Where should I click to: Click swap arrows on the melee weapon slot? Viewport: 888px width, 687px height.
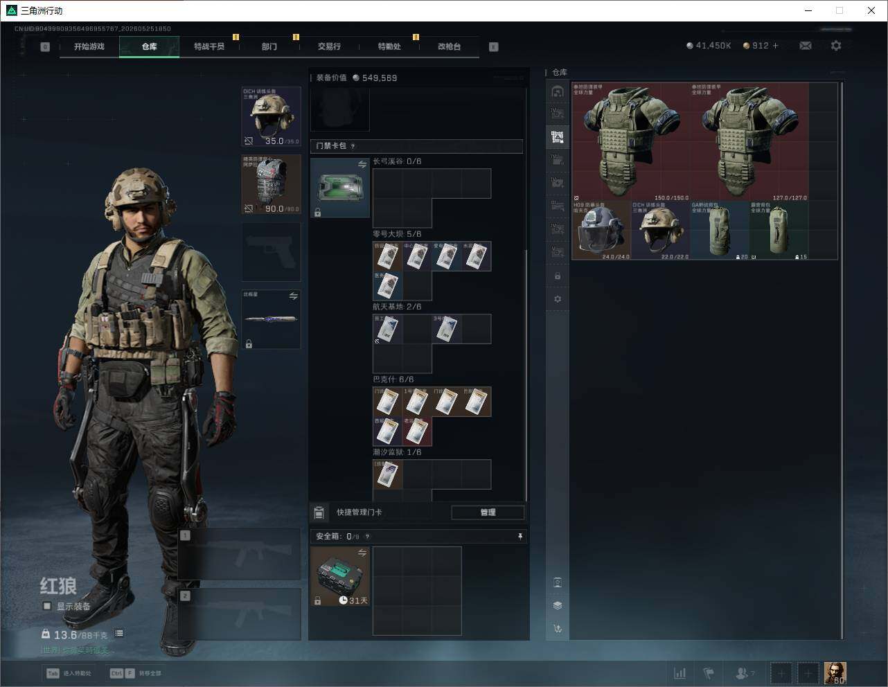point(293,296)
